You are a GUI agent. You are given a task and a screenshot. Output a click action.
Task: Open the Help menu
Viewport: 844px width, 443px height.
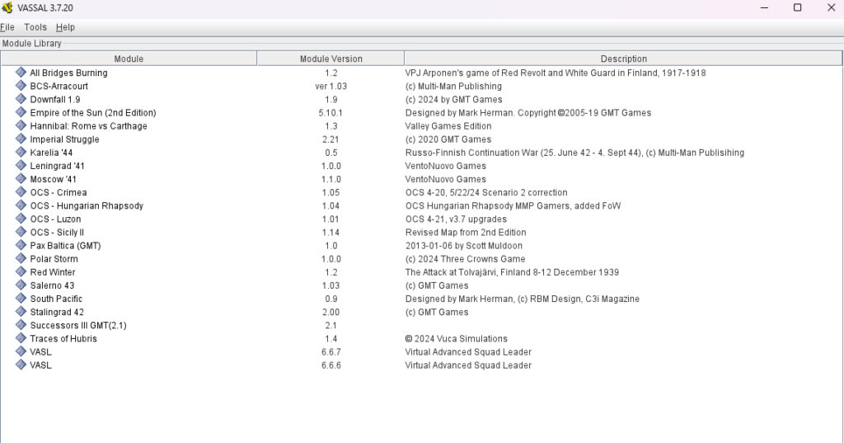tap(65, 27)
